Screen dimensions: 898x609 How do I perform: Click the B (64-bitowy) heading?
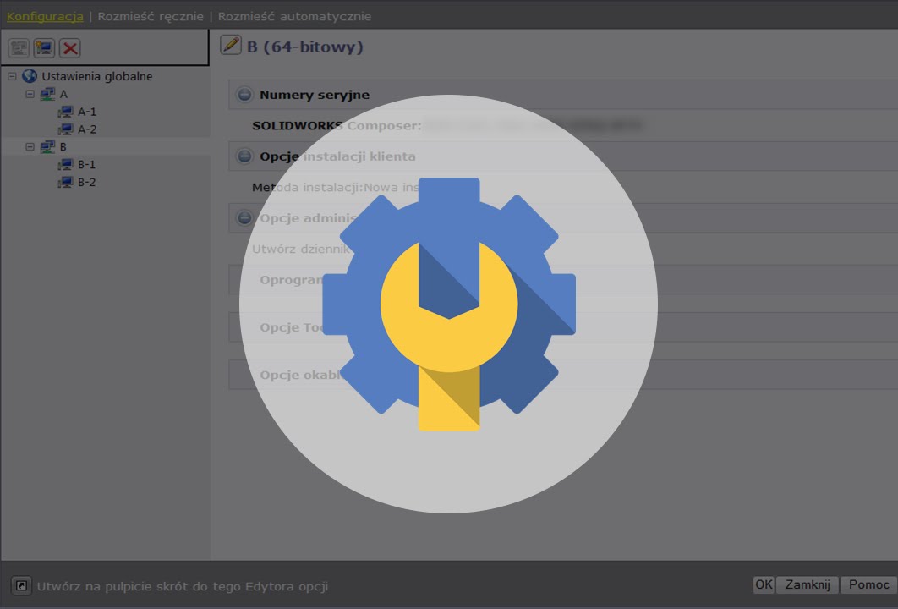point(304,47)
